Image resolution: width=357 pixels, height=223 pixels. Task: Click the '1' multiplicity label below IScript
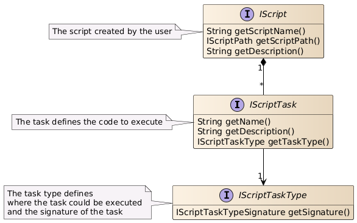click(260, 68)
